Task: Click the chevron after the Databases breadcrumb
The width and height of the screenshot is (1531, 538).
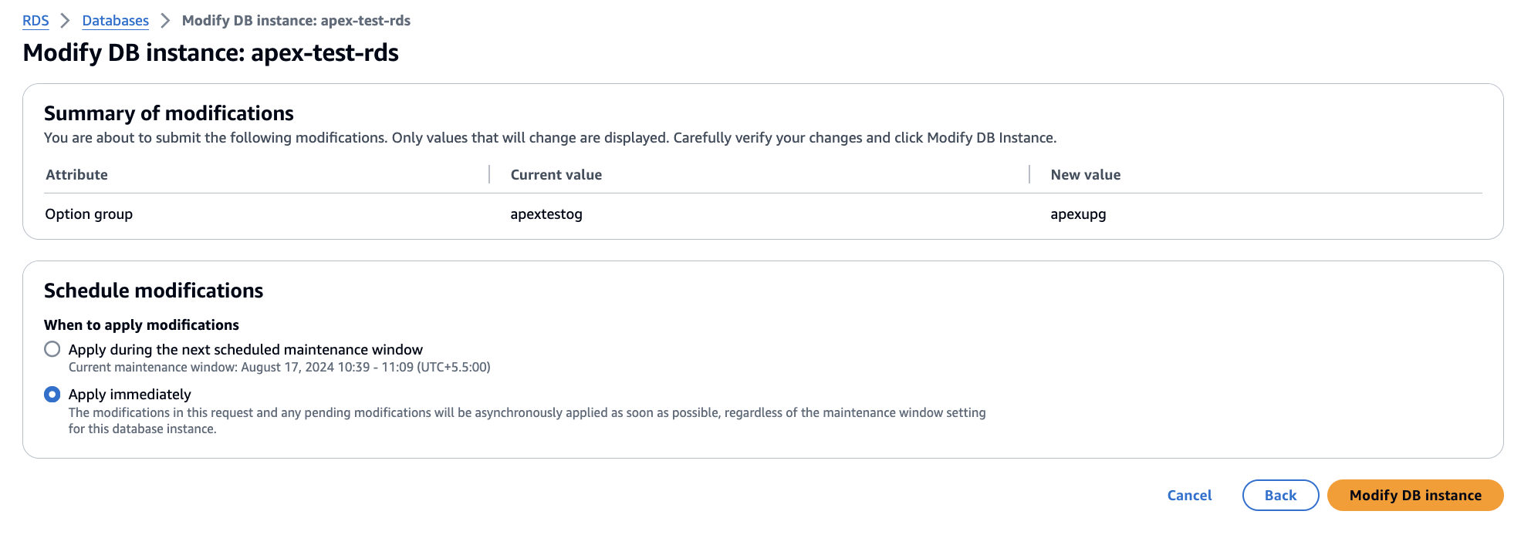Action: pos(165,21)
